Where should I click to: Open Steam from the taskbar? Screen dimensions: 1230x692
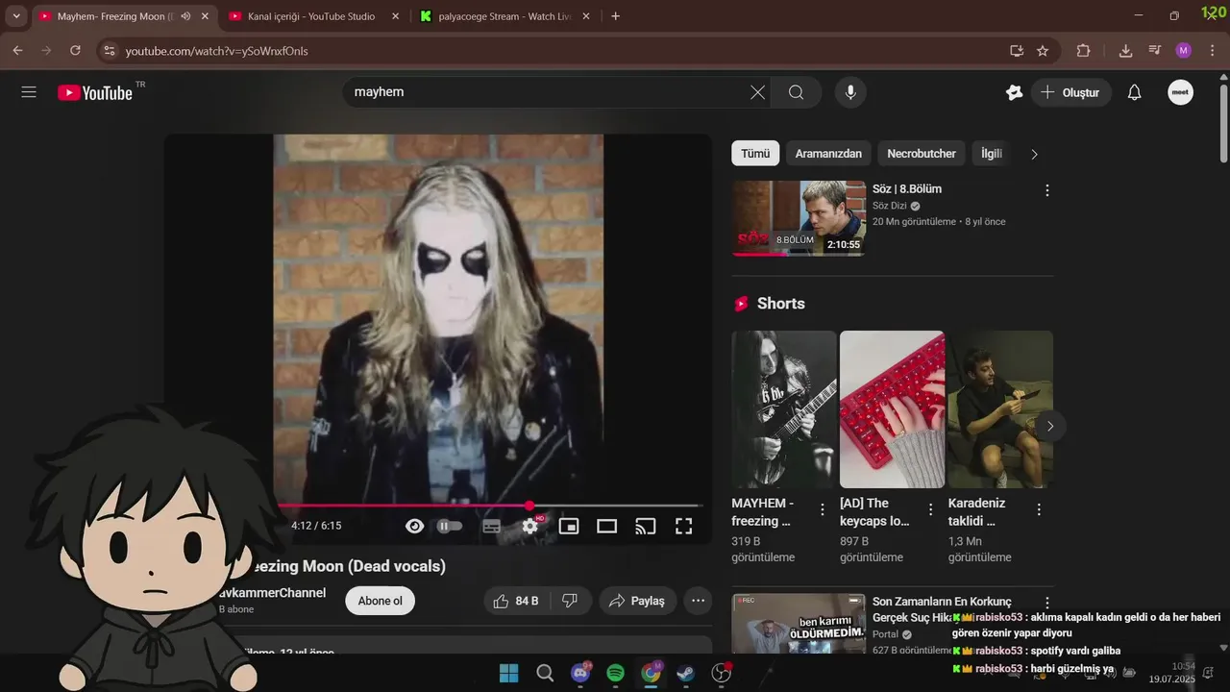(x=686, y=673)
